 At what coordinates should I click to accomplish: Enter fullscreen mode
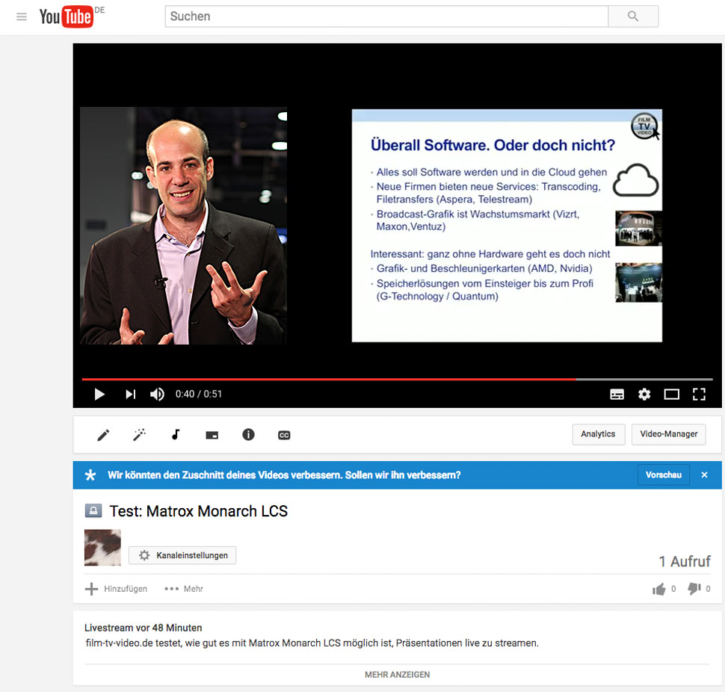[x=699, y=395]
